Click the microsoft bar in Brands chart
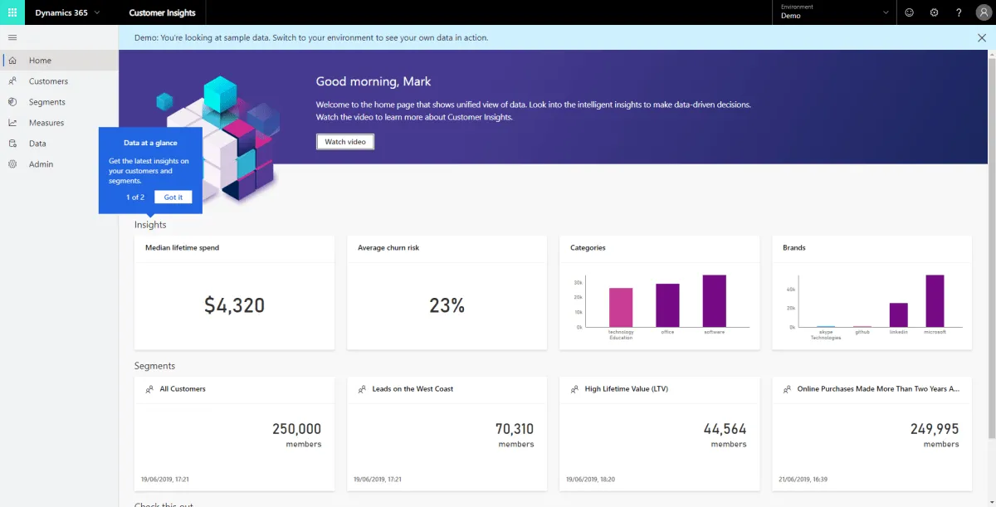Screen dimensions: 996x507 935,301
